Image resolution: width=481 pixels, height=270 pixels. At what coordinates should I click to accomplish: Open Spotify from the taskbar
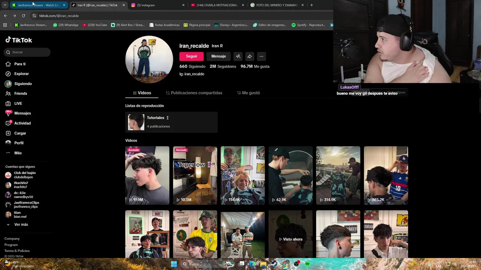(307, 264)
